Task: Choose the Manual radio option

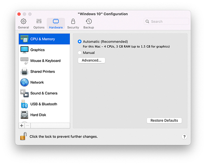Action: point(80,53)
